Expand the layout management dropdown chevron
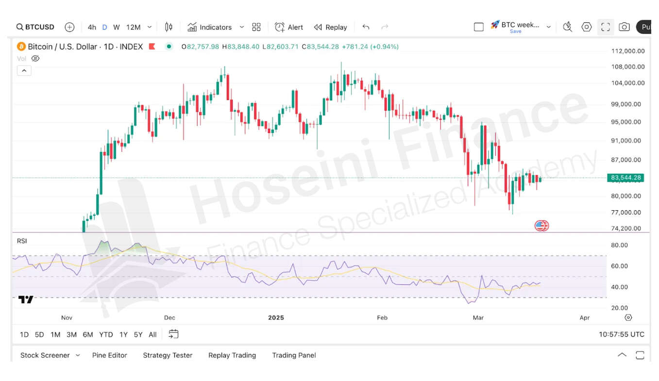 pos(549,27)
